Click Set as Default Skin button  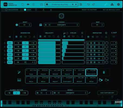point(111,10)
